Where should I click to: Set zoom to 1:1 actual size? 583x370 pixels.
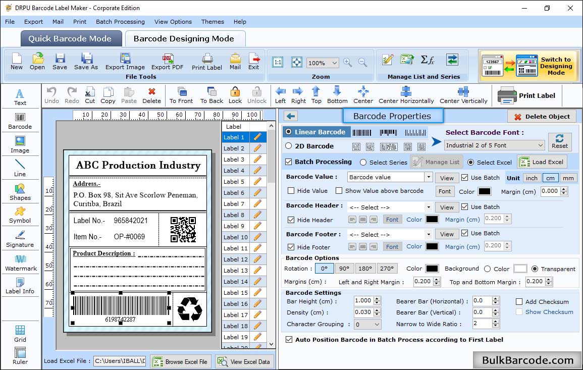pyautogui.click(x=278, y=62)
